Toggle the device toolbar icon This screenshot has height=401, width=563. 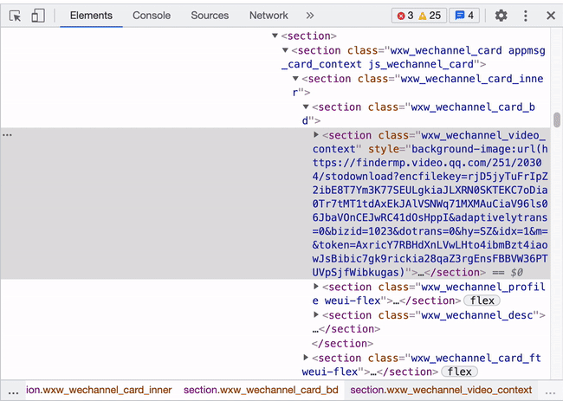(38, 16)
